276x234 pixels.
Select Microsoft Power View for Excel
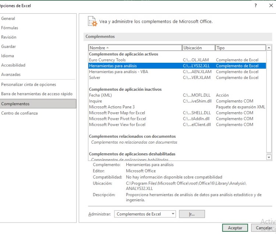coord(177,124)
